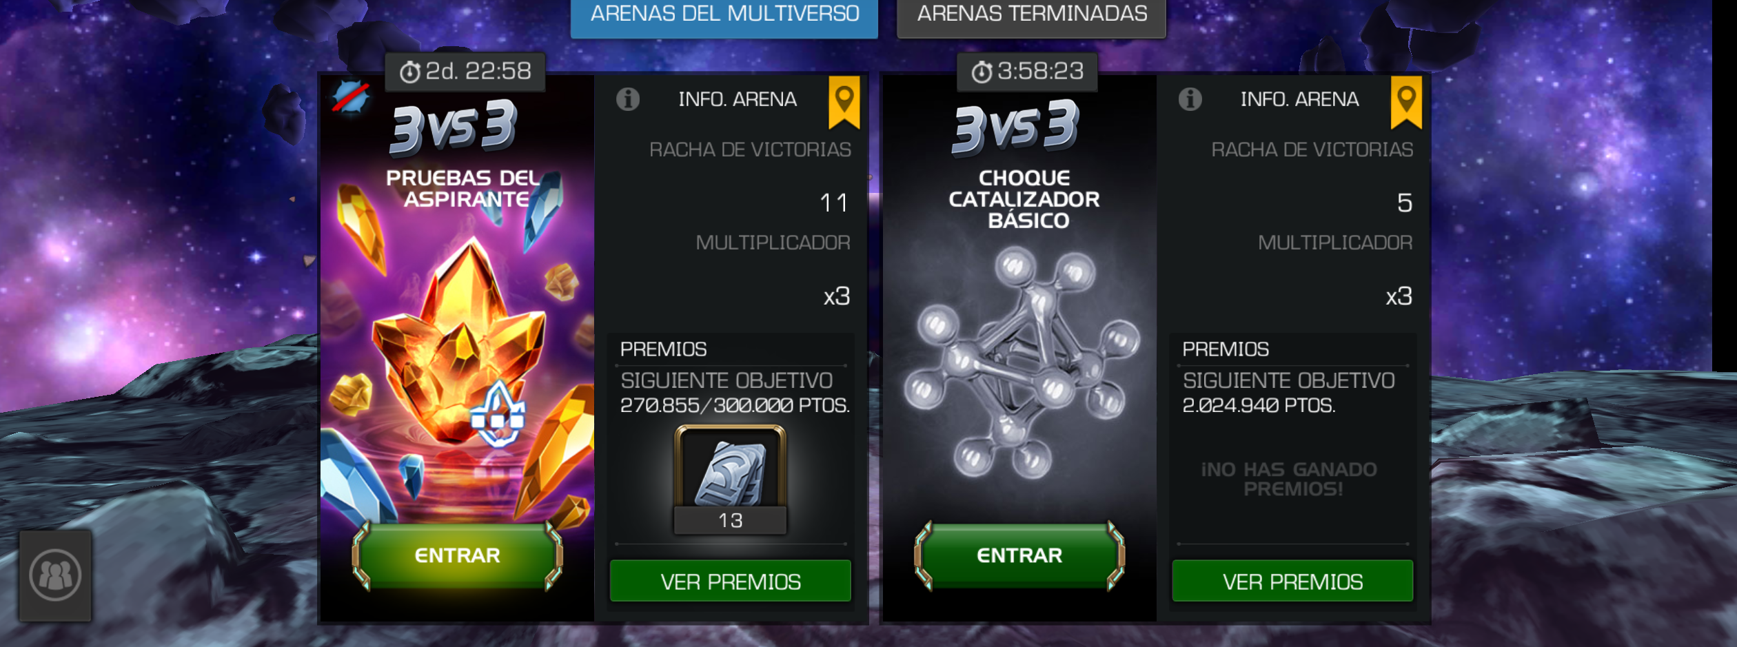Image resolution: width=1737 pixels, height=647 pixels.
Task: Tap the 2d. 22:58 countdown timer
Action: (465, 72)
